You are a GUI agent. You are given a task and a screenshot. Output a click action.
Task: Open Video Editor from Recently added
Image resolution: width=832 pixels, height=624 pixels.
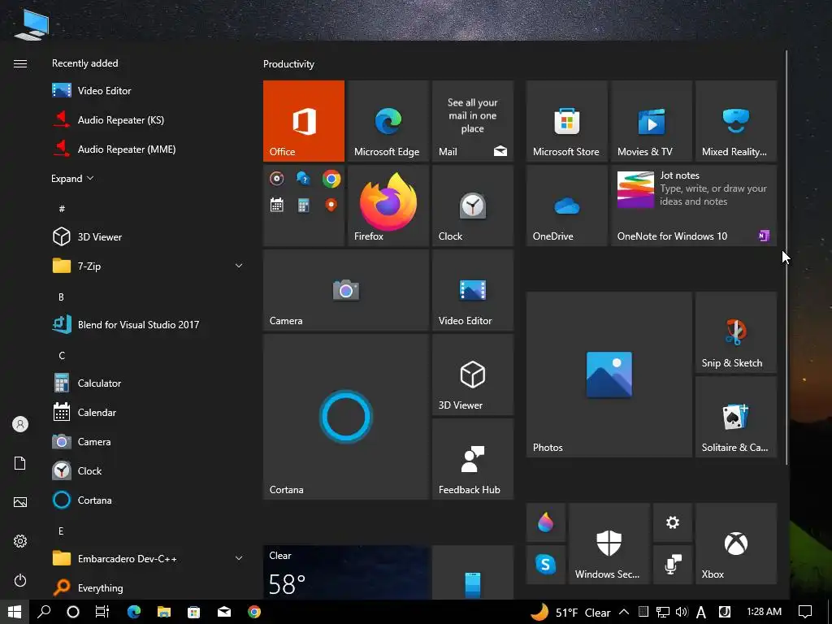[x=149, y=91]
